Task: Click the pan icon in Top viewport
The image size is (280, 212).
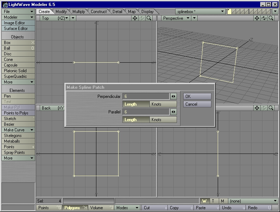Action: click(135, 18)
